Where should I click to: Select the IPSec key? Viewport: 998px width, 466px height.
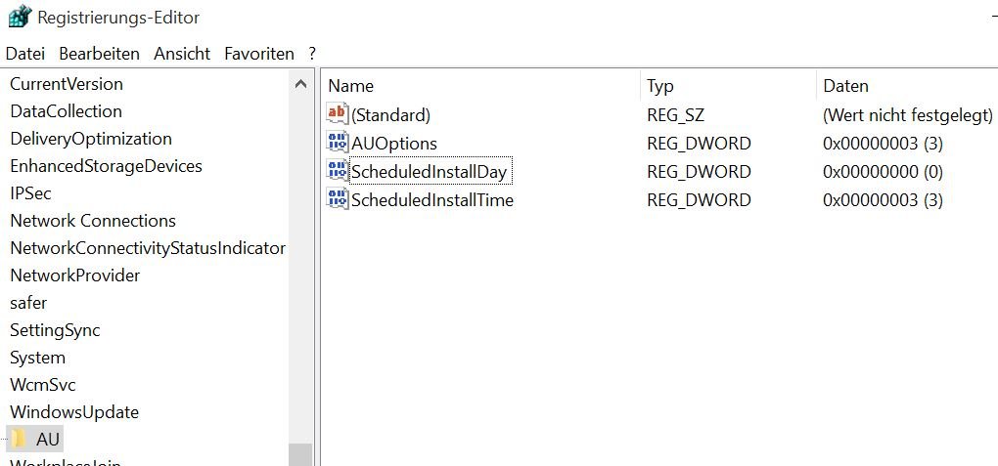pos(30,193)
